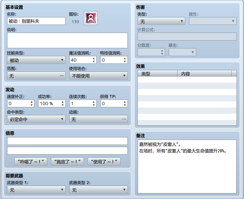Image resolution: width=244 pixels, height=199 pixels.
Task: Open the 动画 selector showing 无
Action: [99, 119]
